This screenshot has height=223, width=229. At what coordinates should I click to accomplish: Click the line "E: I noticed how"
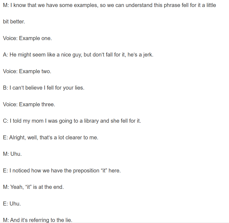[x=62, y=171]
